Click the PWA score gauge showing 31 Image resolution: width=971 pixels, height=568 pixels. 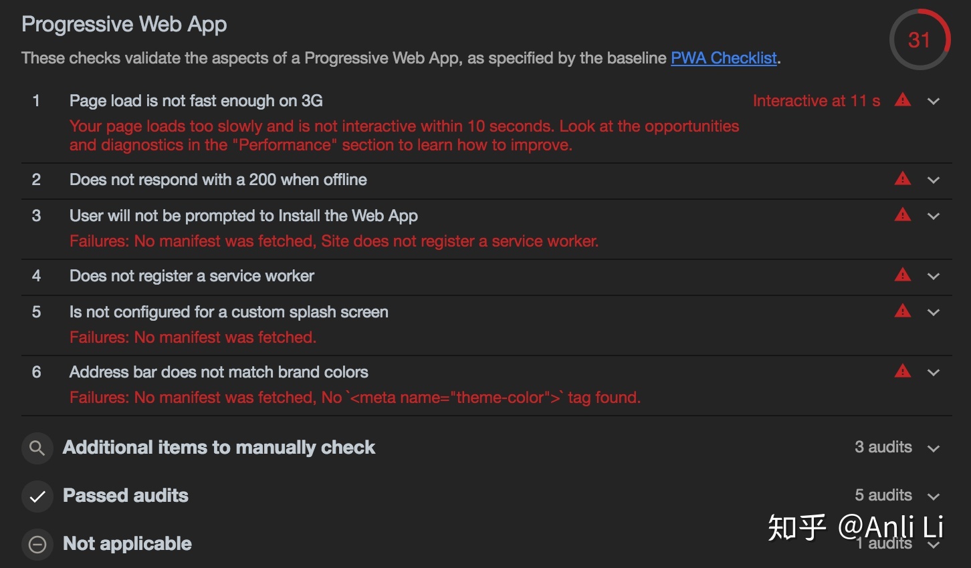click(920, 40)
